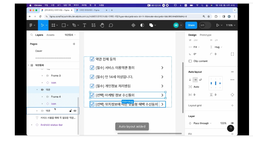The height and width of the screenshot is (144, 253).
Task: Toggle the 만 14세 이상입니다 checkbox
Action: pyautogui.click(x=92, y=77)
